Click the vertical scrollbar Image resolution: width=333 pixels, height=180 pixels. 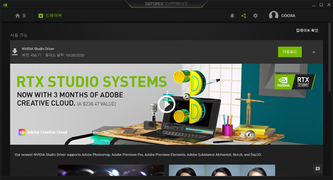(x=329, y=57)
